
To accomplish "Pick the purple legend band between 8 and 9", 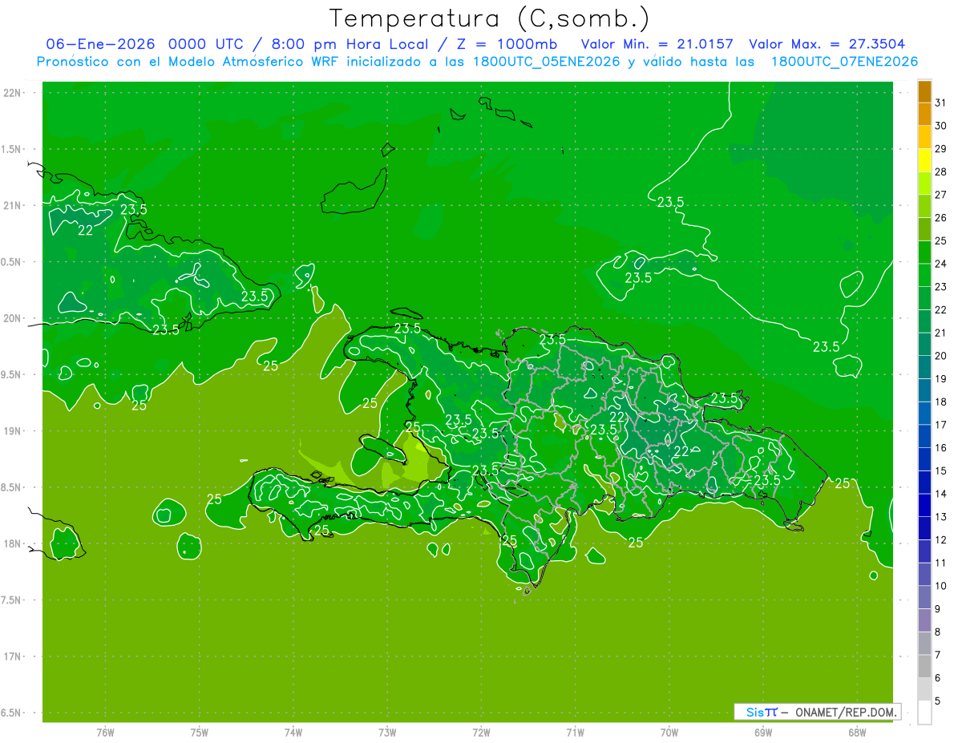I will 924,620.
